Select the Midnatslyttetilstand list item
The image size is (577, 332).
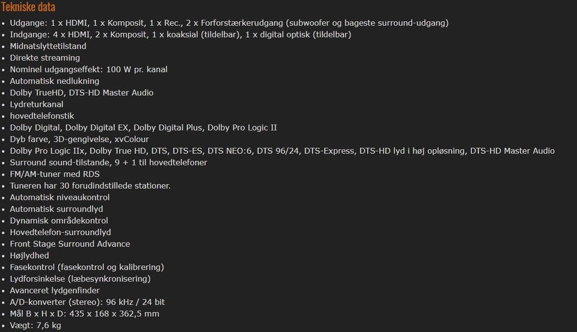(x=48, y=46)
